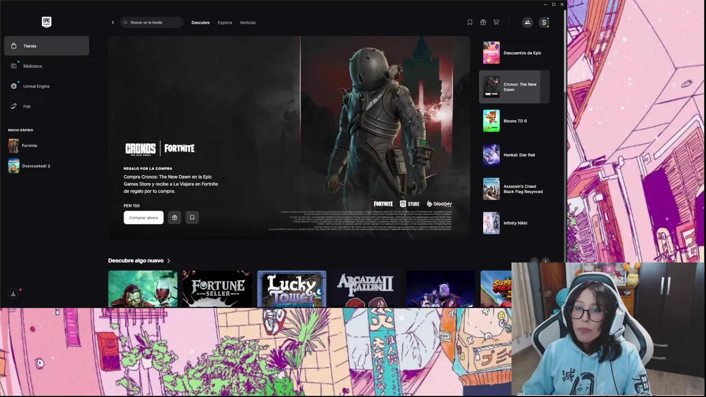Click the store search field
This screenshot has width=706, height=397.
coord(152,23)
